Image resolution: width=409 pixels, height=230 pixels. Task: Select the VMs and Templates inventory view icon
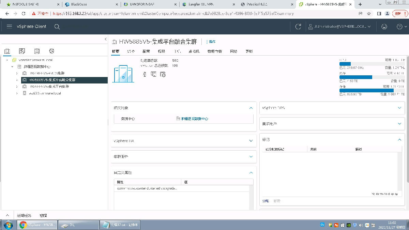coord(22,51)
